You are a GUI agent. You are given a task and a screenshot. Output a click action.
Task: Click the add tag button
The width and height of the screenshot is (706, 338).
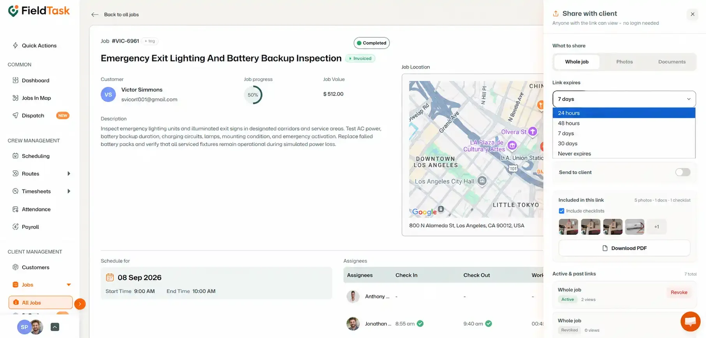[150, 41]
